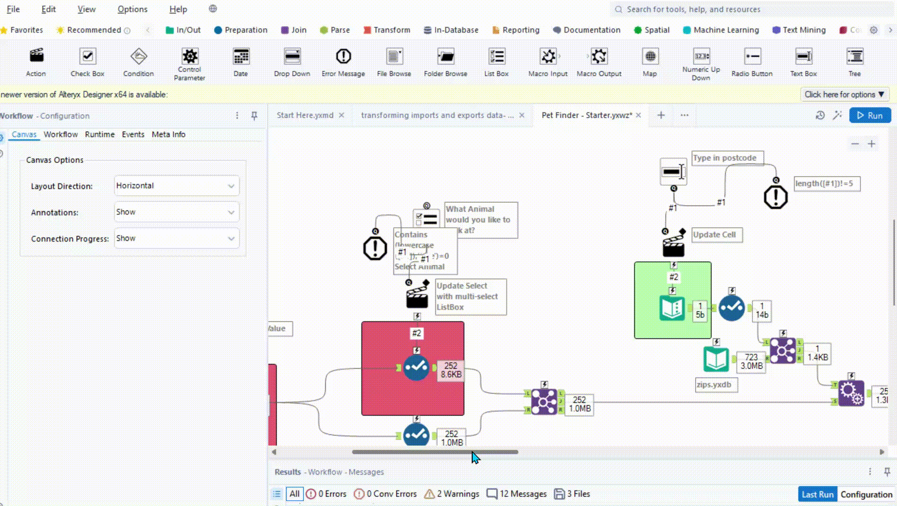Image resolution: width=897 pixels, height=506 pixels.
Task: Select the Text Box tool on canvas
Action: pyautogui.click(x=673, y=172)
